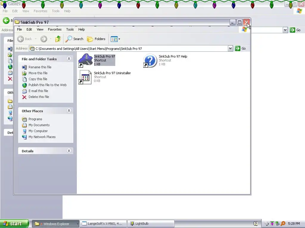This screenshot has height=228, width=305.
Task: Click the My Computer icon in sidebar
Action: (x=24, y=131)
